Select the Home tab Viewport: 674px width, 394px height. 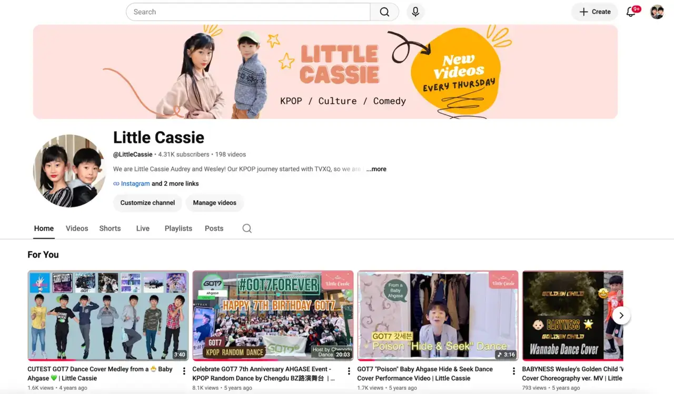pos(44,229)
